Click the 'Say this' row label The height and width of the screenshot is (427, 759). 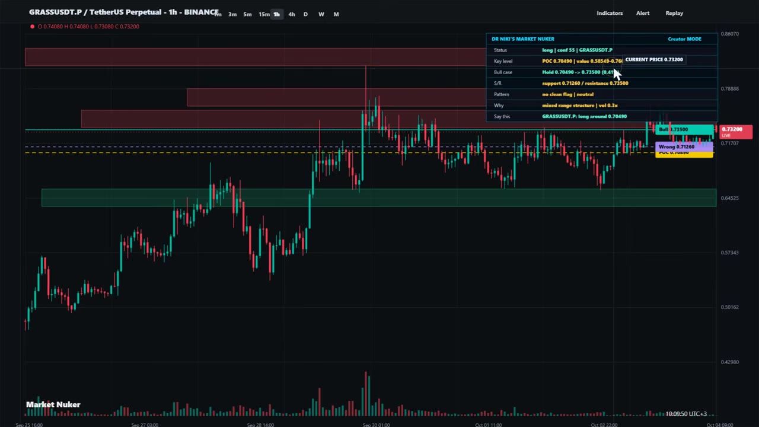(x=502, y=117)
